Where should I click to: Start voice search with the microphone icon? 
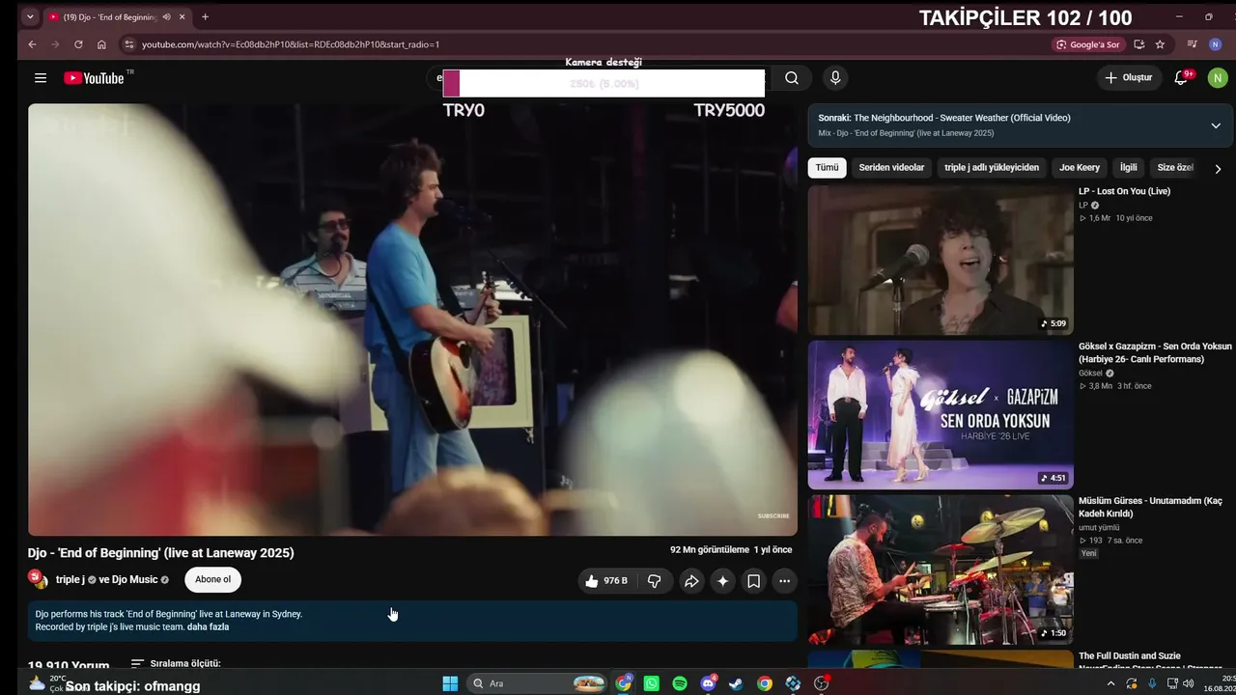coord(835,78)
